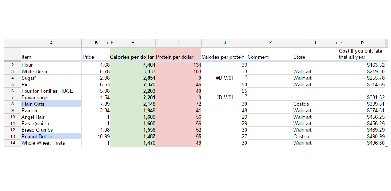
Task: Click the Sugar* #DIV/0! error cell
Action: click(224, 78)
